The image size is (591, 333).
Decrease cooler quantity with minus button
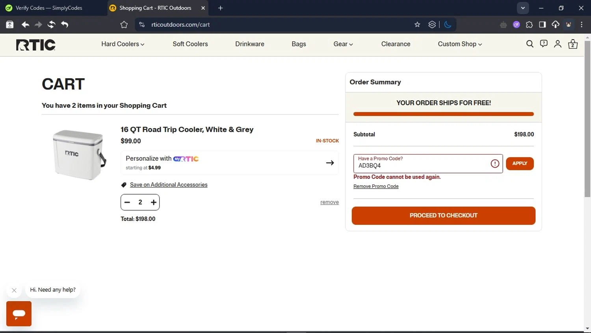[x=127, y=202]
